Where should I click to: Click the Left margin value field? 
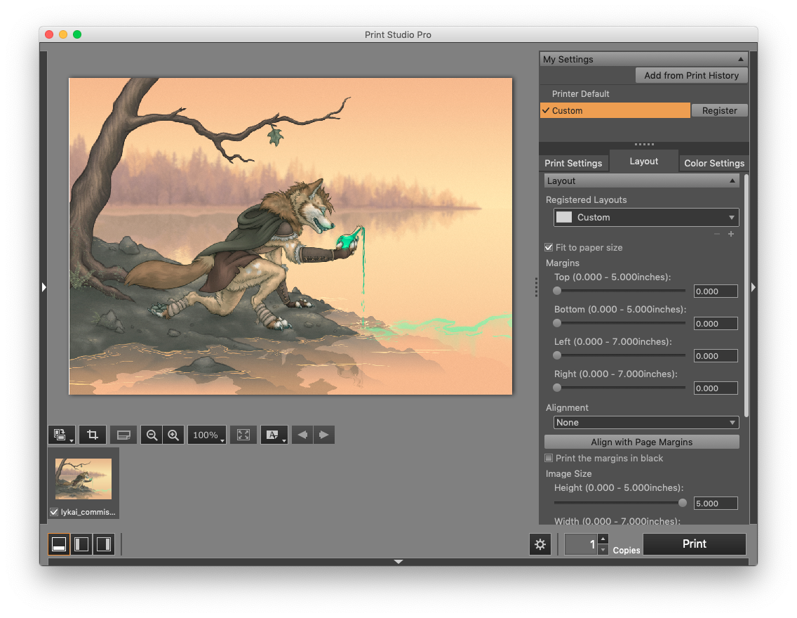tap(716, 355)
